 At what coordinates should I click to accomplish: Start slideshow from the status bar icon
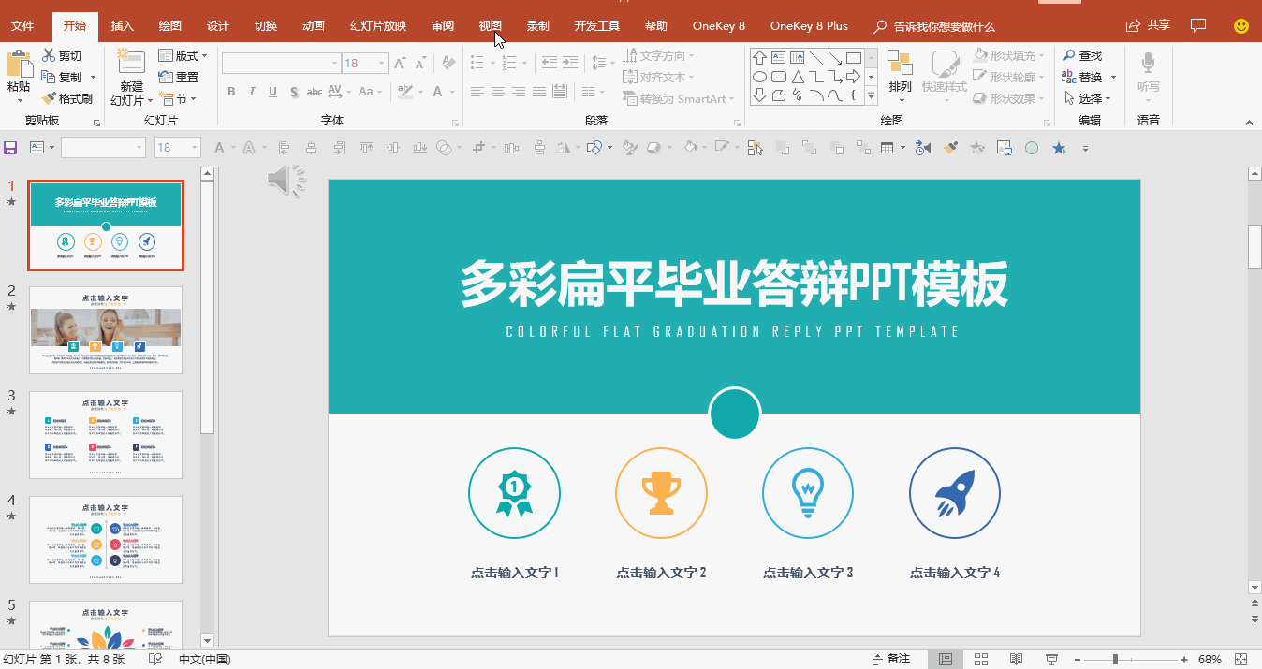pyautogui.click(x=1051, y=659)
